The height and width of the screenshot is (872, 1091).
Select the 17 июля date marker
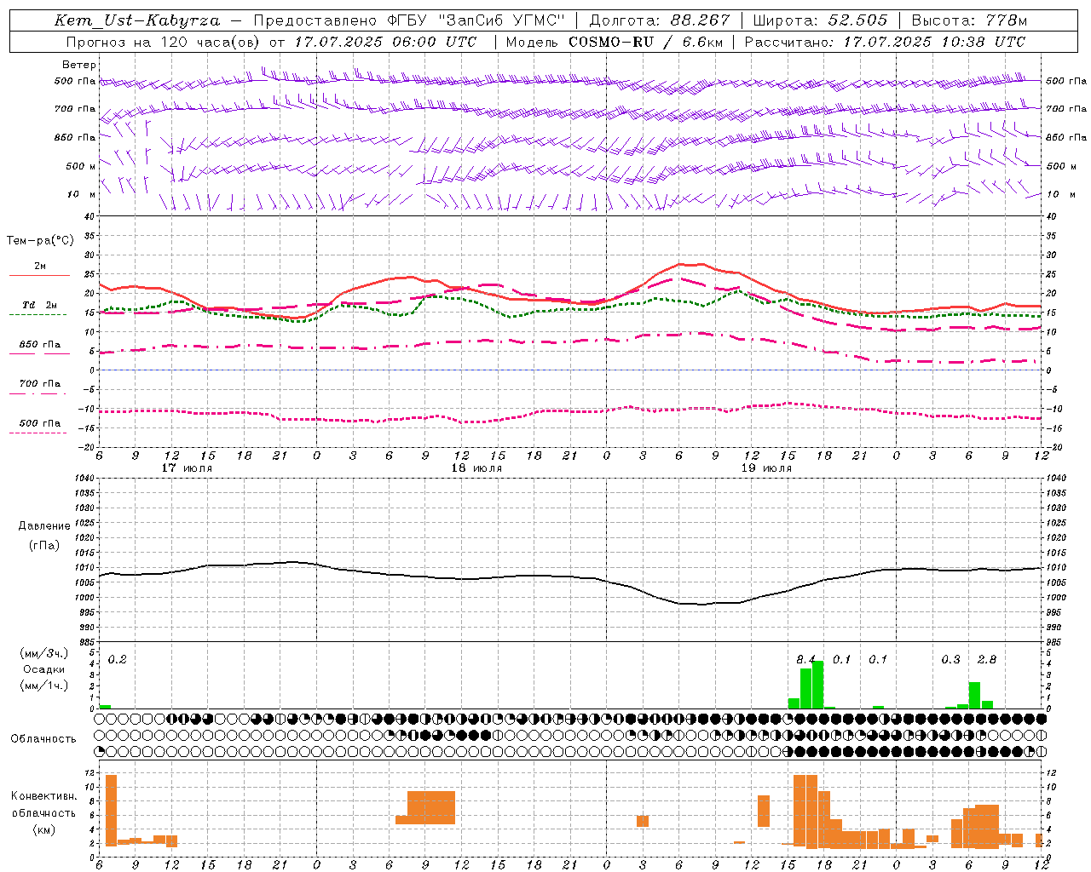[187, 468]
